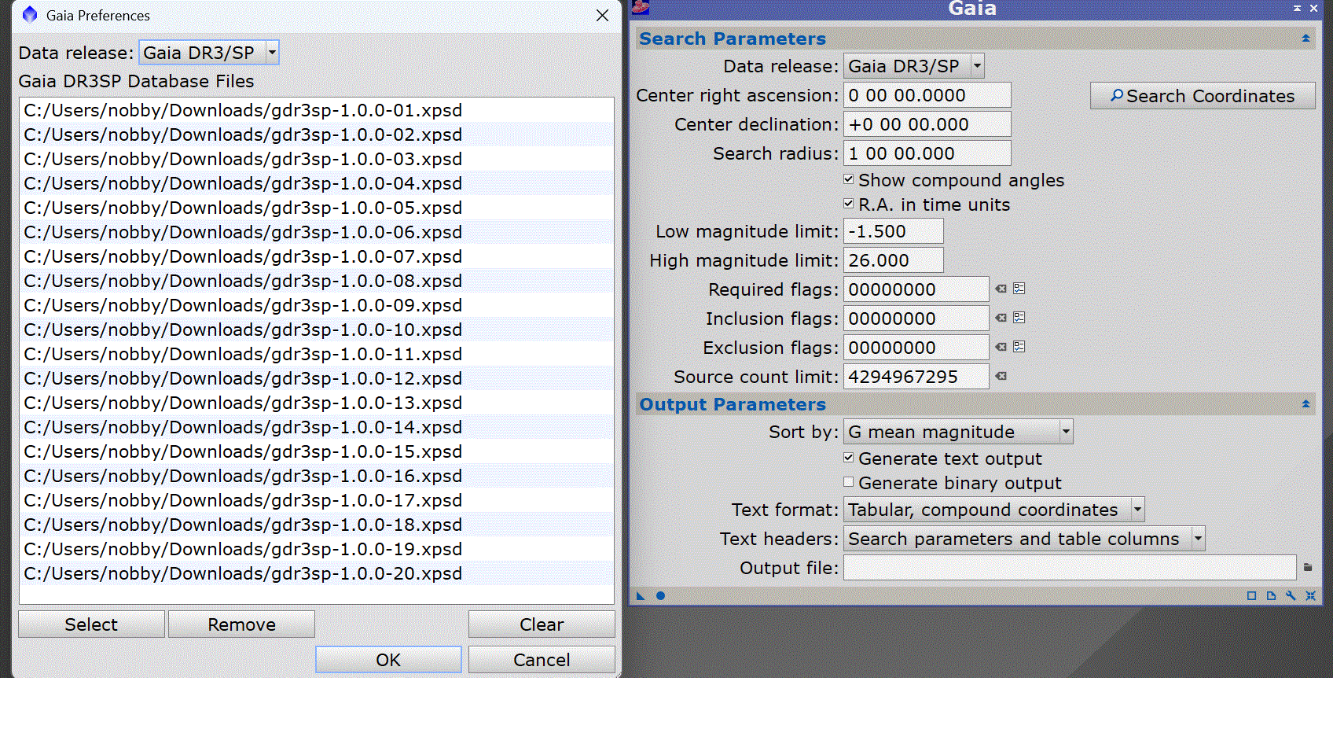Open flag selector for Inclusion flags
The width and height of the screenshot is (1333, 755).
1019,319
